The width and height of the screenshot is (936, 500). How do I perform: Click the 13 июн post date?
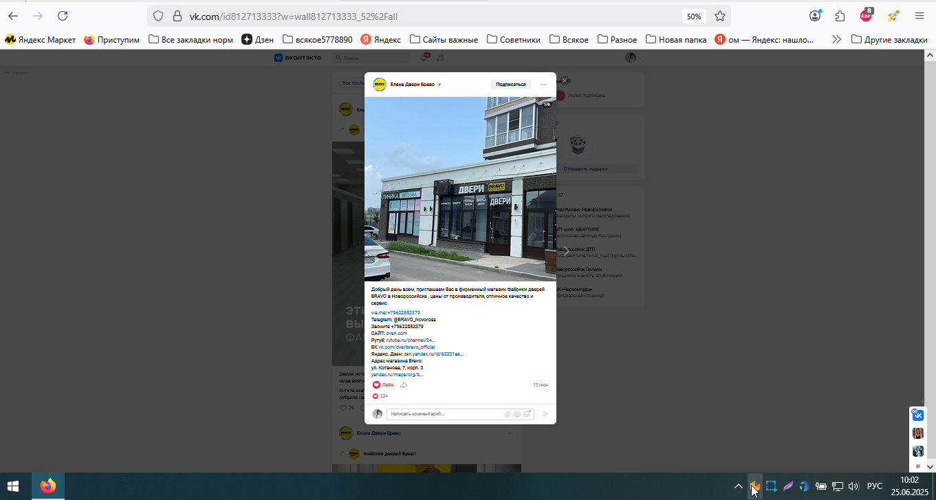point(541,385)
